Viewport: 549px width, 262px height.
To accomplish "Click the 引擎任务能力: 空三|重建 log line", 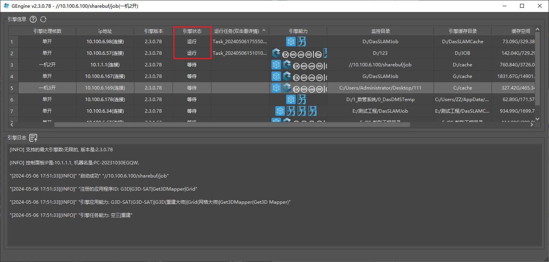I will (71, 215).
